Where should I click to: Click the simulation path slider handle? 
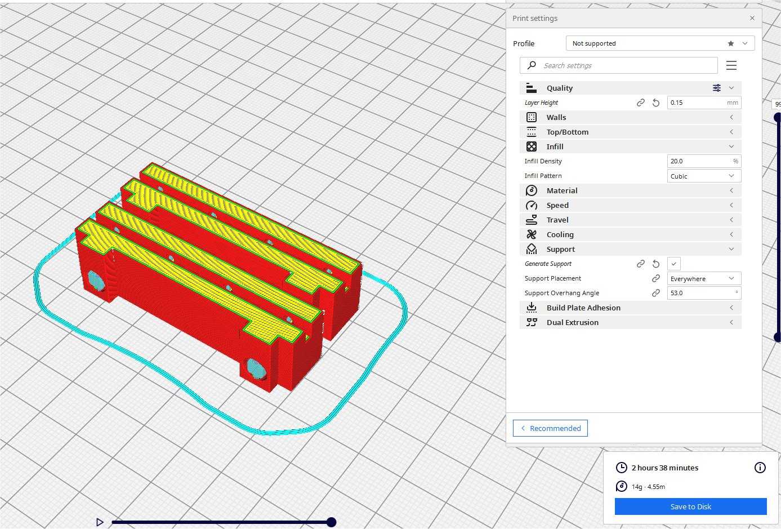(x=332, y=522)
